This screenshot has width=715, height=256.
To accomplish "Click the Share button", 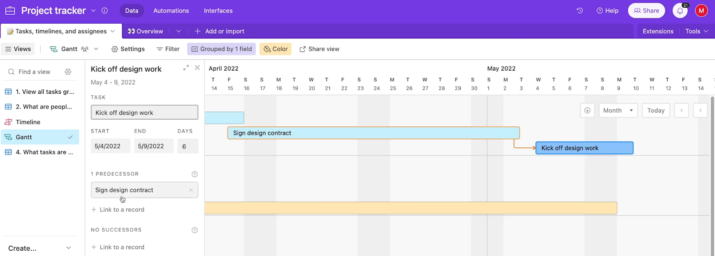I will (646, 11).
